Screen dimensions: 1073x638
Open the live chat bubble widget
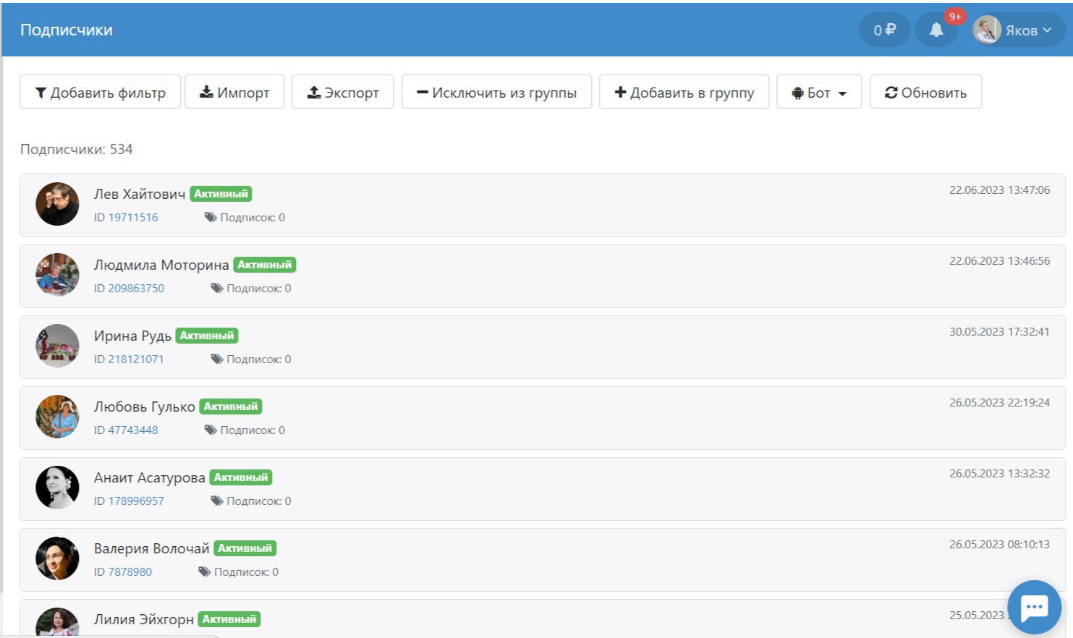[x=1034, y=608]
